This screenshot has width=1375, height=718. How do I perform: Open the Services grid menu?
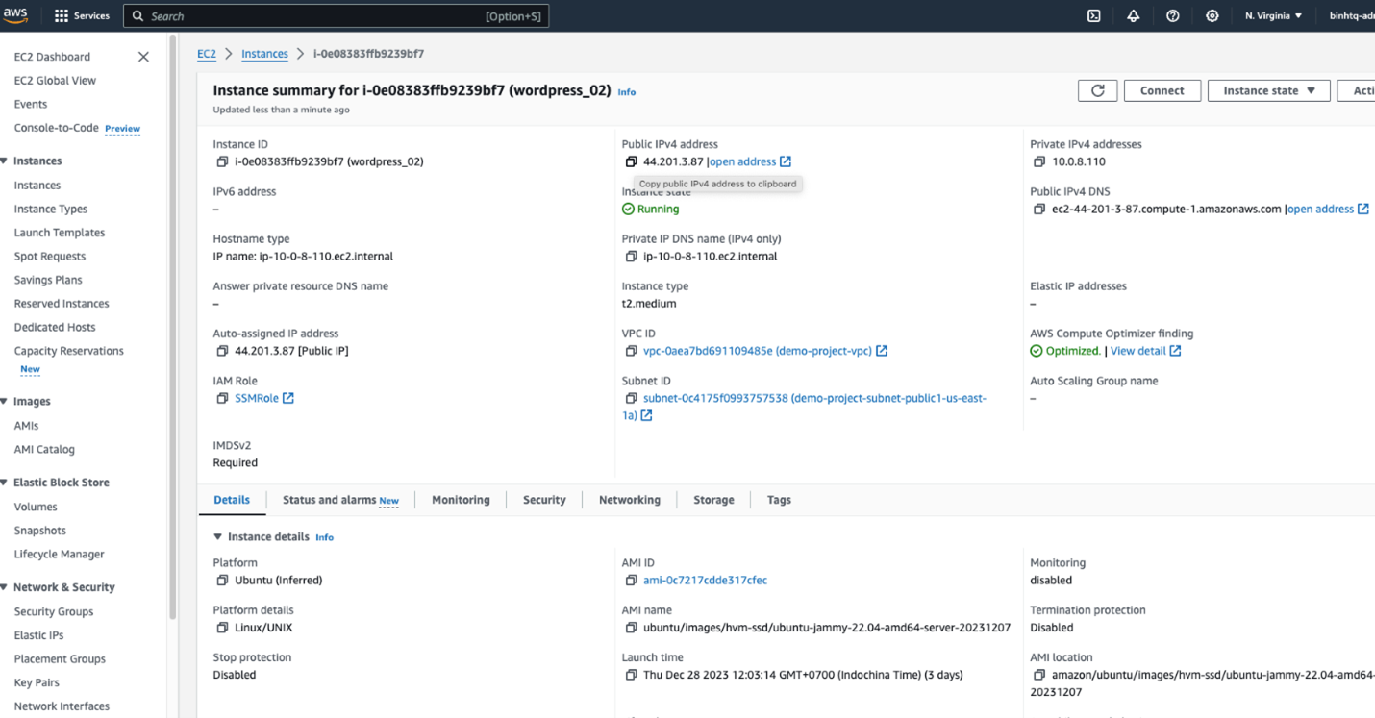(82, 16)
